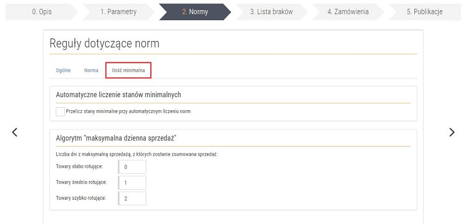Switch to the Ogólne tab
The height and width of the screenshot is (224, 467).
(x=63, y=70)
